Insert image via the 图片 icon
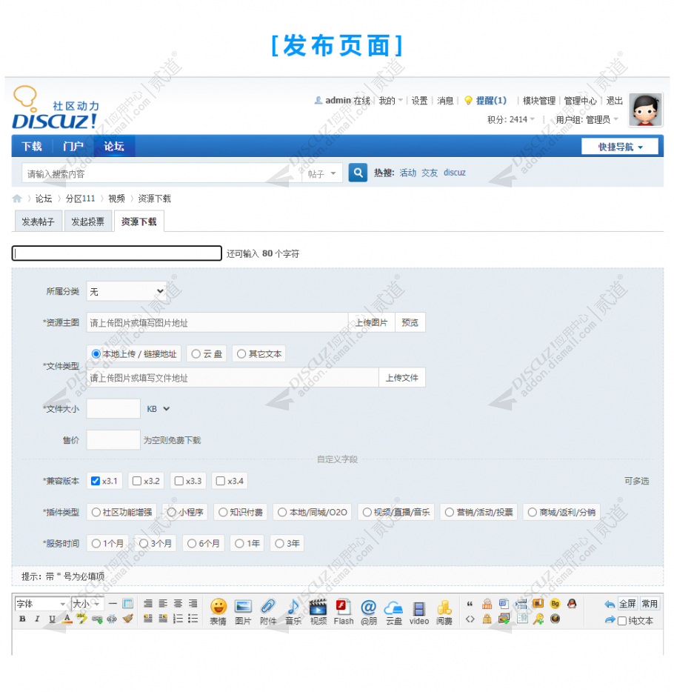Image resolution: width=674 pixels, height=692 pixels. (x=243, y=612)
